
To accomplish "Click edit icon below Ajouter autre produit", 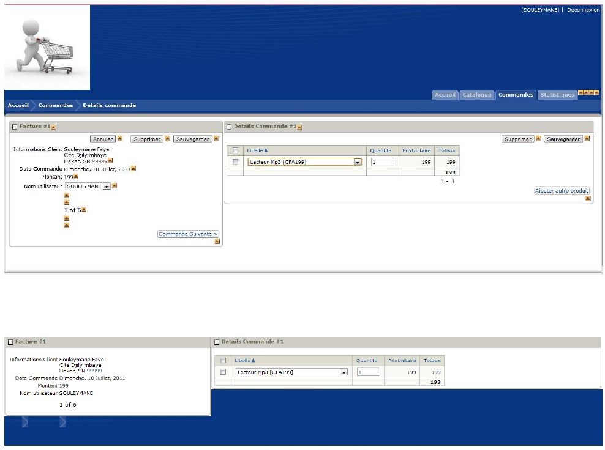I will point(588,199).
